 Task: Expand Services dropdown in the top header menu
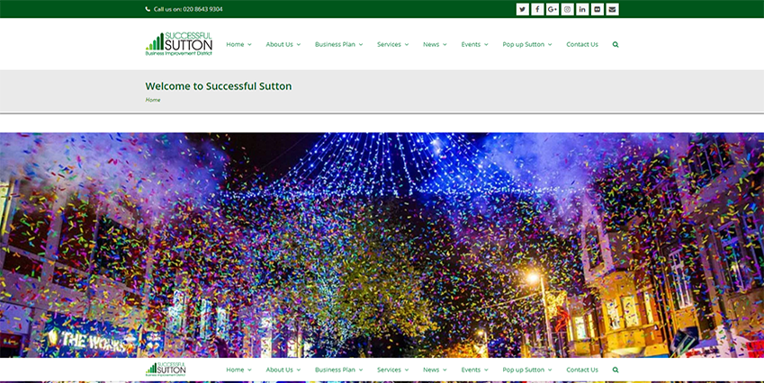click(392, 44)
